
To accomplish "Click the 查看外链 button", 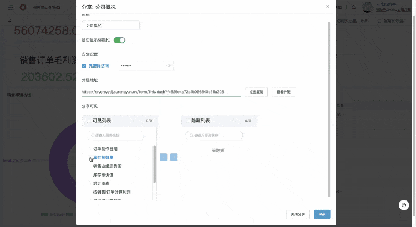I will click(x=283, y=92).
